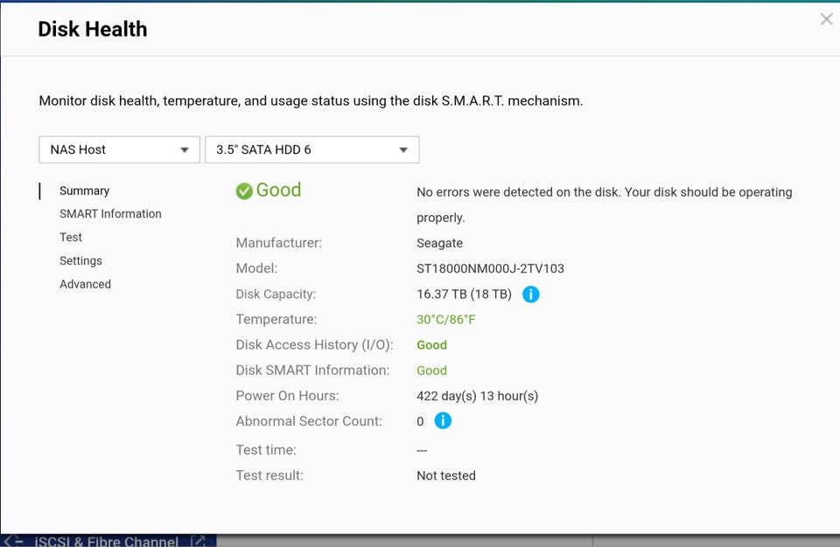This screenshot has height=547, width=840.
Task: Open the 3.5" SATA HDD 6 dropdown
Action: (x=312, y=149)
